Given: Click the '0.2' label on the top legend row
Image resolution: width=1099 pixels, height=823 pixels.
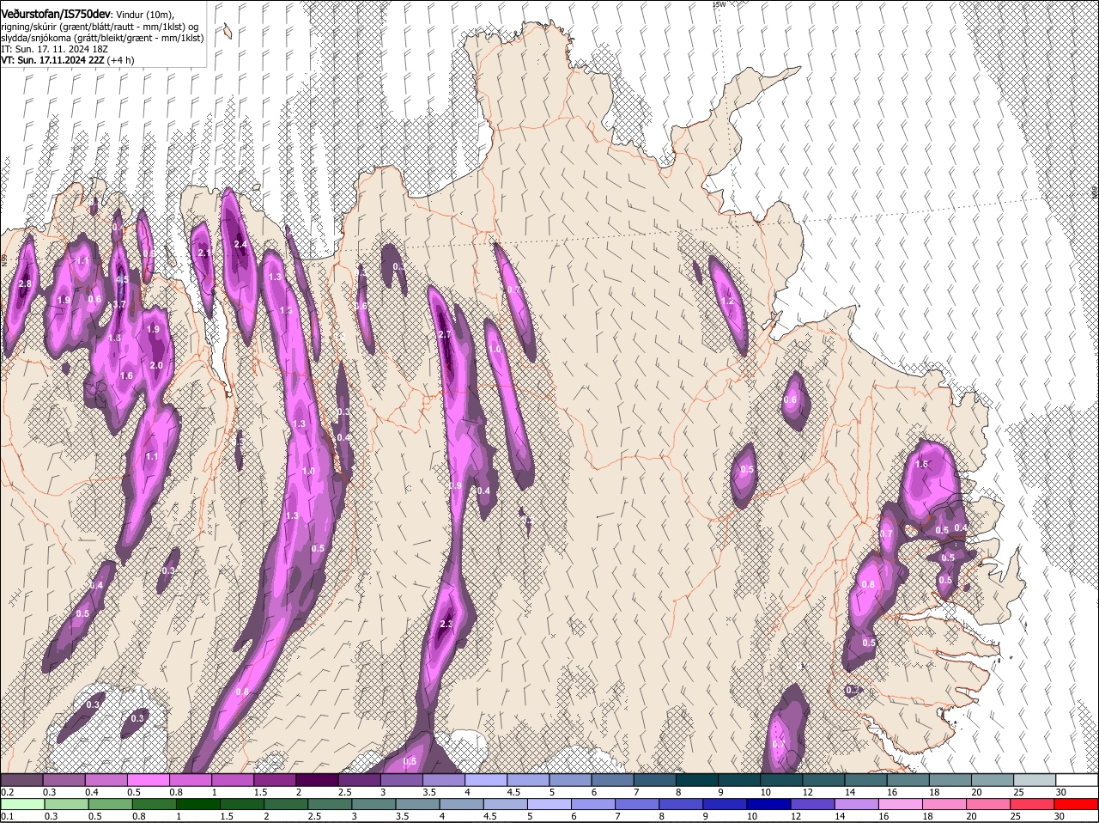Looking at the screenshot, I should tap(8, 791).
